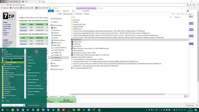Download 7-Zip 18.00 beta 32-bit x86
199x112 pixels.
click(x=23, y=41)
